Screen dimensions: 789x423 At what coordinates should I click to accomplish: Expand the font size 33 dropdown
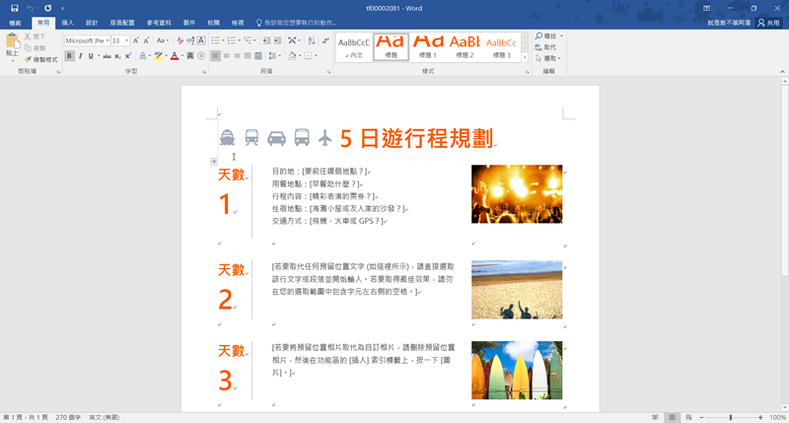click(127, 40)
